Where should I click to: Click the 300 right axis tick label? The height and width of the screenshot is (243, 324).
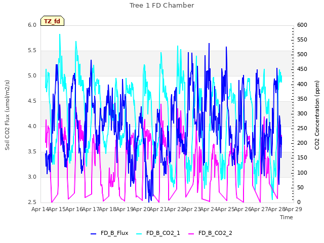tap(302, 113)
